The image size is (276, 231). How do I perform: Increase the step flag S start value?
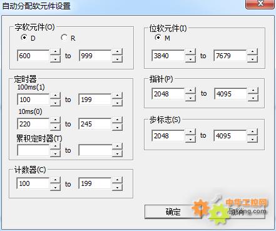[x=190, y=132]
